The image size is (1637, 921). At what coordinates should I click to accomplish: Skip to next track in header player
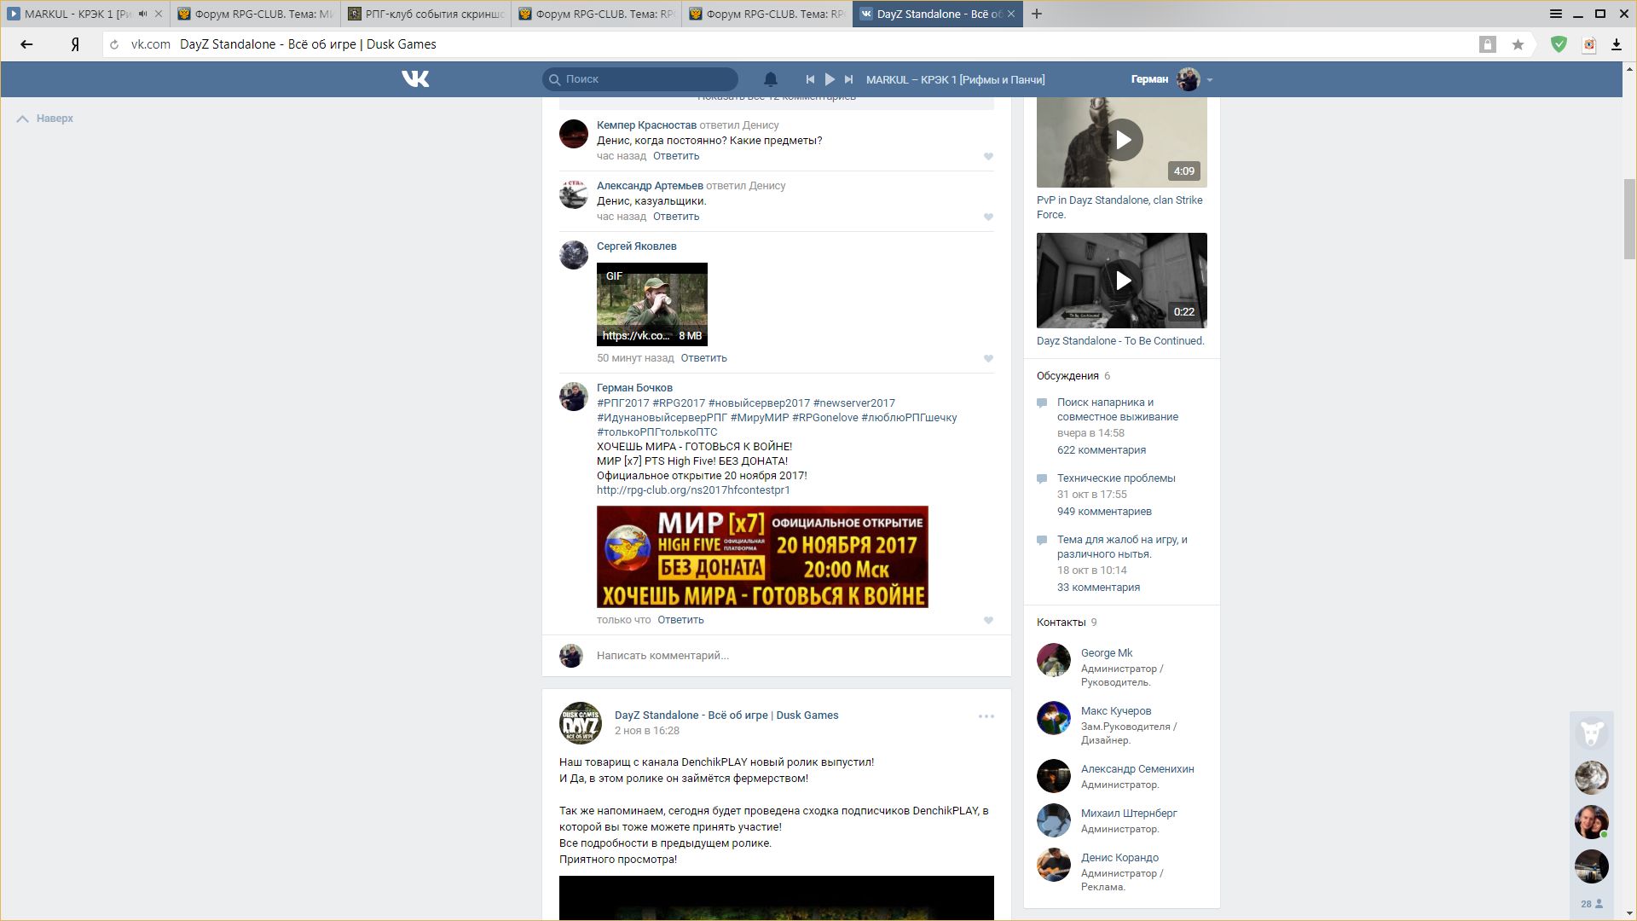848,79
